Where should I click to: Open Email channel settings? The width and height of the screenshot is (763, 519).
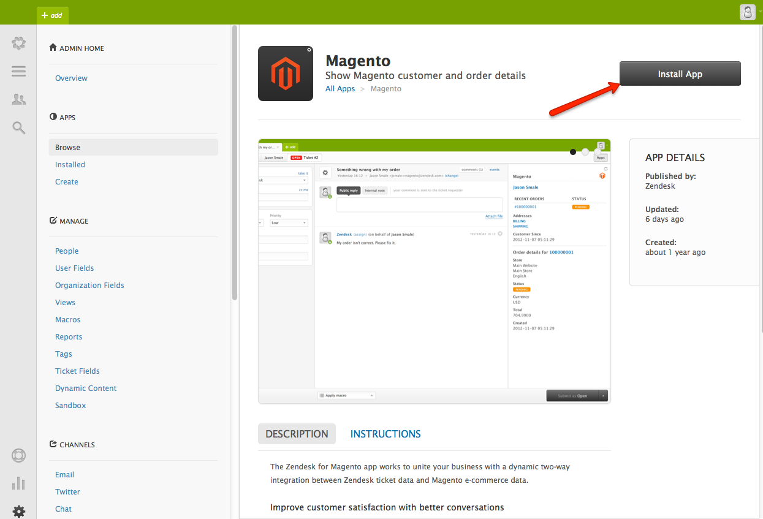coord(64,475)
